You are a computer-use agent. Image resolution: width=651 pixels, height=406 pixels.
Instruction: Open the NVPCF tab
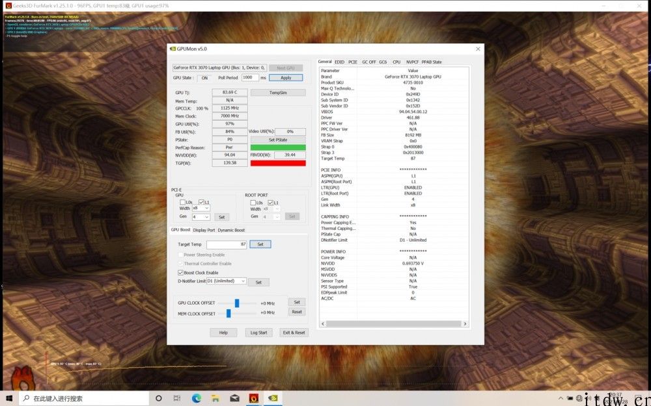coord(412,62)
